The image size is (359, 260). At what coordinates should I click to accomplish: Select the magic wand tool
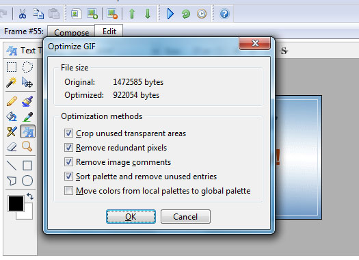pos(12,82)
